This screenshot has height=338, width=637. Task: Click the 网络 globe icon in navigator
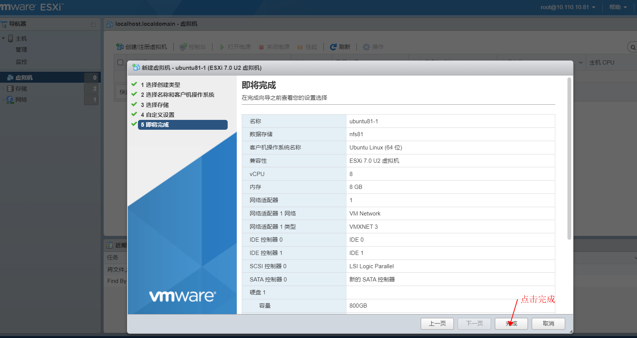coord(10,99)
